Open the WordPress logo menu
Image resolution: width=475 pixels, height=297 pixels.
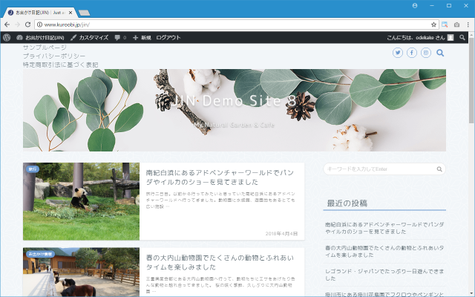click(x=7, y=38)
